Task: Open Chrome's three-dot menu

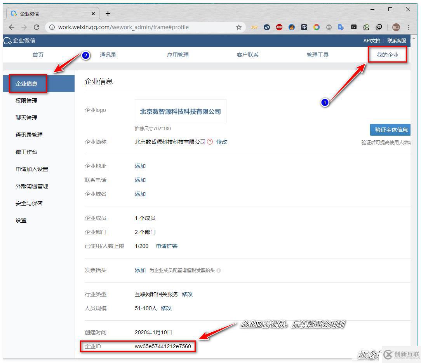Action: coord(409,27)
